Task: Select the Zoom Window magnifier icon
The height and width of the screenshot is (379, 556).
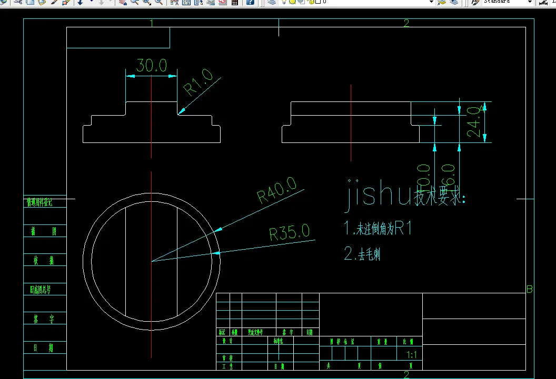Action: point(146,2)
